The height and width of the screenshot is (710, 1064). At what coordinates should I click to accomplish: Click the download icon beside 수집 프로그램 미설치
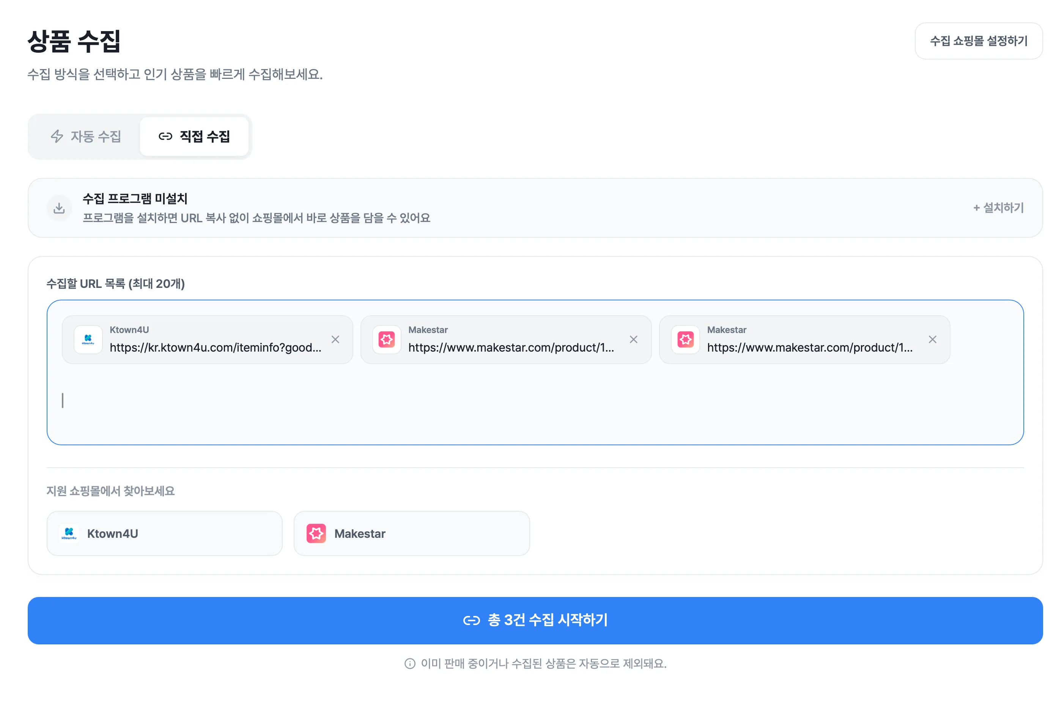pos(59,208)
